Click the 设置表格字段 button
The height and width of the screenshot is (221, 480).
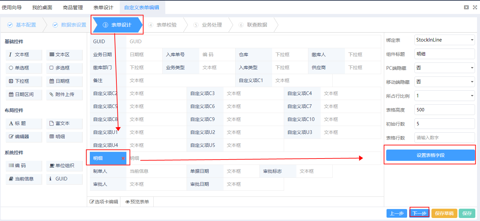[x=430, y=155]
